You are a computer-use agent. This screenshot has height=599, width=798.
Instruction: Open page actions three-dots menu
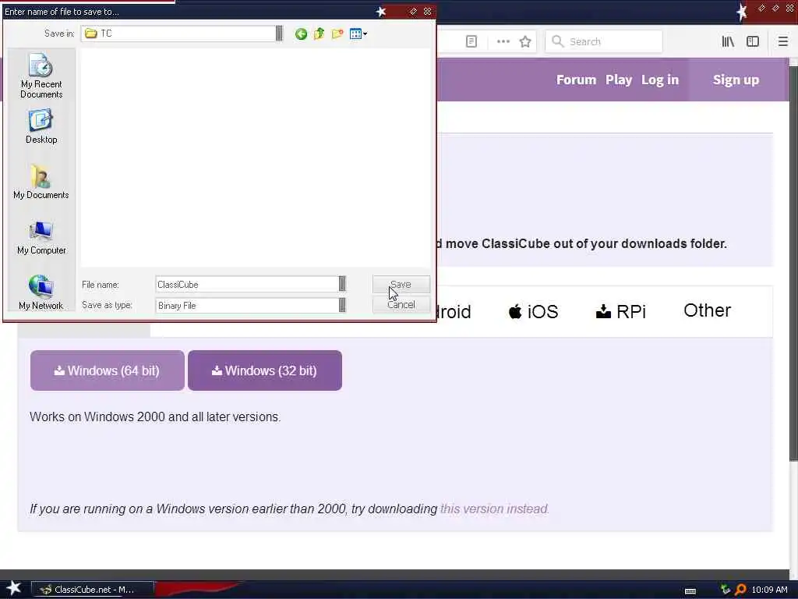(x=503, y=41)
